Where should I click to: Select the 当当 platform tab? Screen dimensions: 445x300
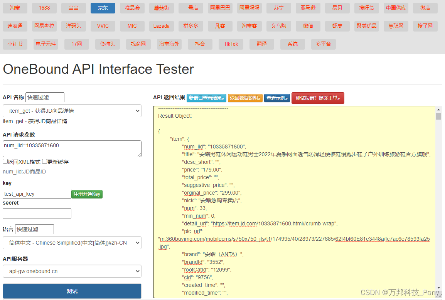pos(74,8)
